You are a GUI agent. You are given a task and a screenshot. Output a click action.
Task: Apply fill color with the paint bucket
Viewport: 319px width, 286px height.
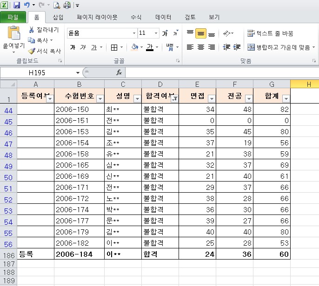tap(134, 47)
